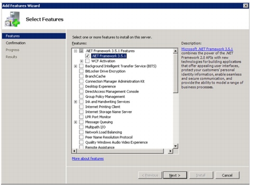Go to the Confirmation step
This screenshot has width=276, height=185.
(15, 43)
